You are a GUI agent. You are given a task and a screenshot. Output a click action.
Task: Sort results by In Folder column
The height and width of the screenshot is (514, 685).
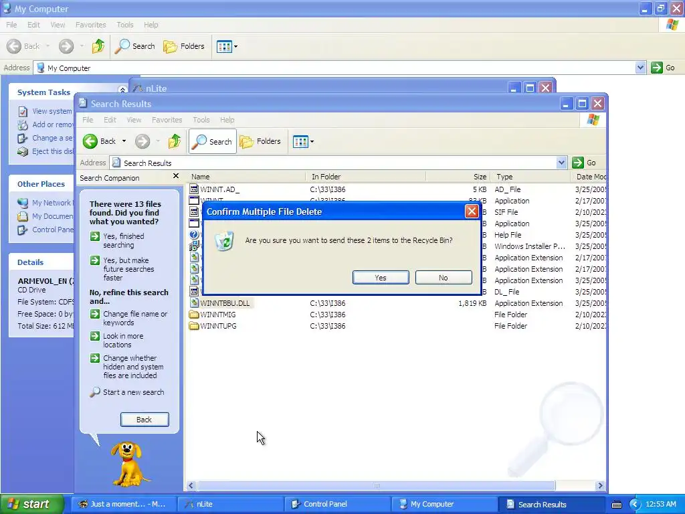[366, 177]
